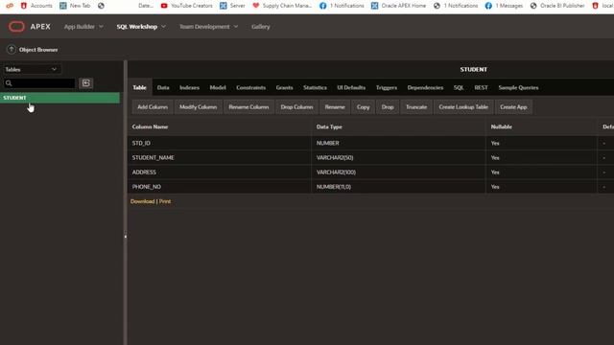Select the Table tab
The width and height of the screenshot is (614, 345).
(139, 87)
